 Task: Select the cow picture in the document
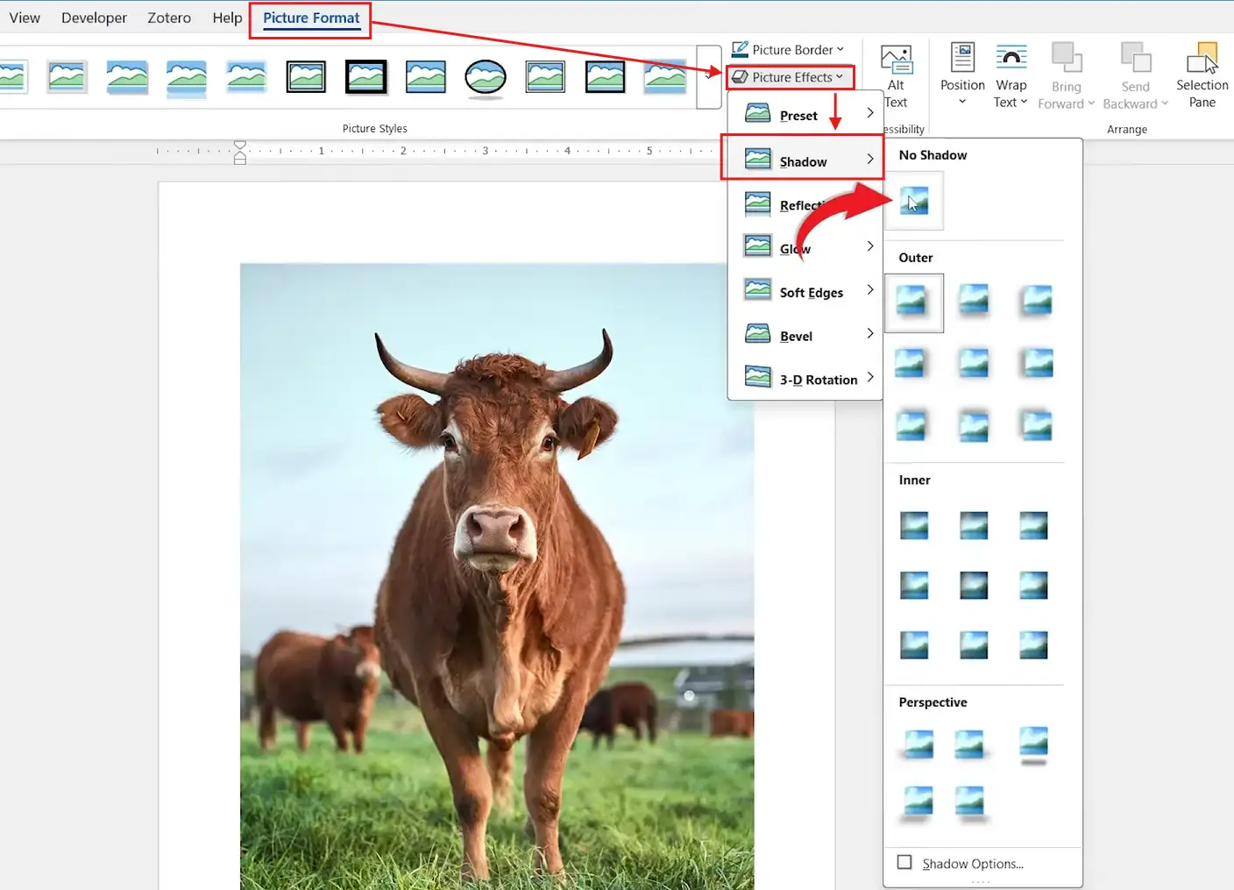(497, 576)
